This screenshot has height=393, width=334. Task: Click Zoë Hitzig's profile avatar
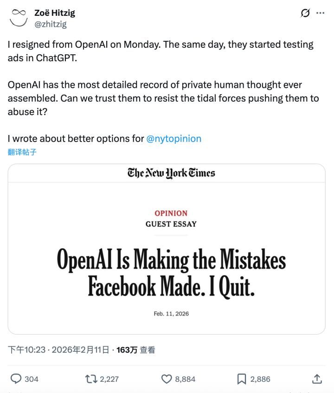pos(18,18)
